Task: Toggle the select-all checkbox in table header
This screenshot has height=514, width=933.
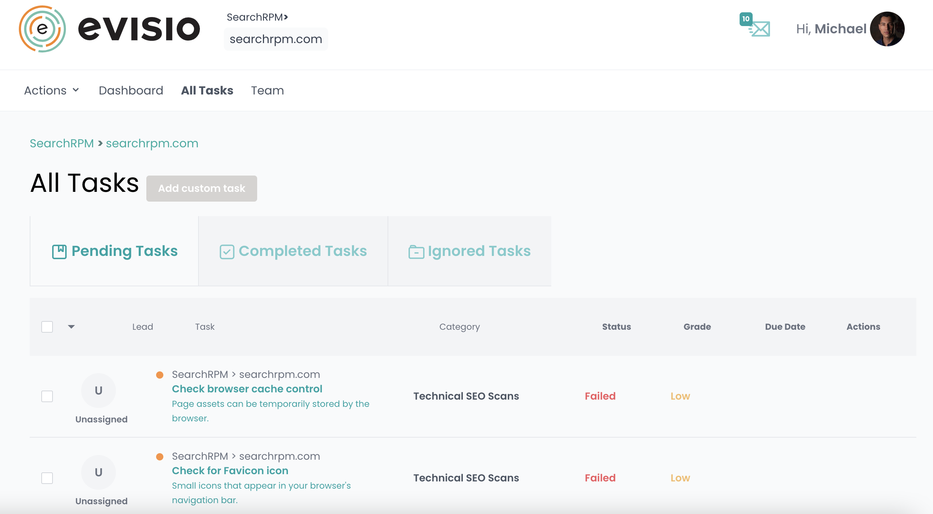Action: point(47,327)
